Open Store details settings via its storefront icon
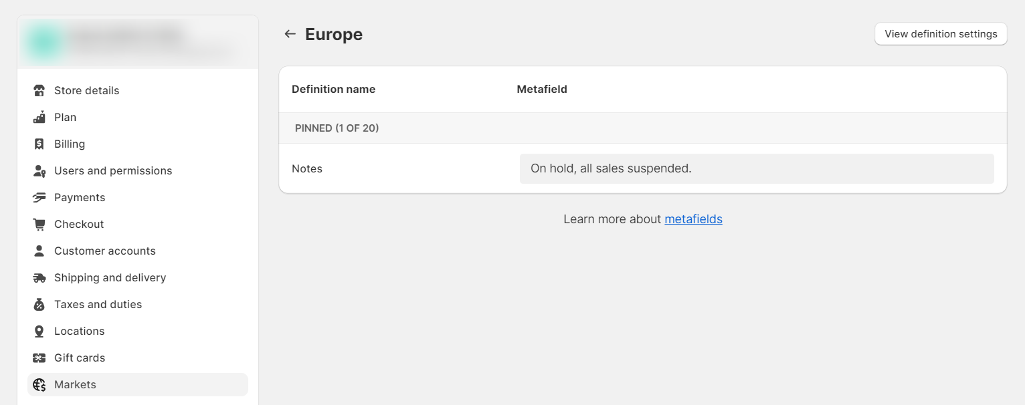1025x405 pixels. tap(40, 90)
